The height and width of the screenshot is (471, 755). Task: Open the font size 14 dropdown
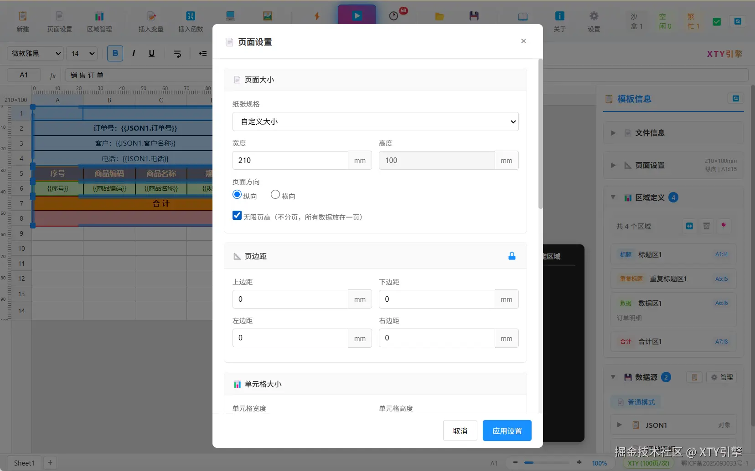pos(82,53)
